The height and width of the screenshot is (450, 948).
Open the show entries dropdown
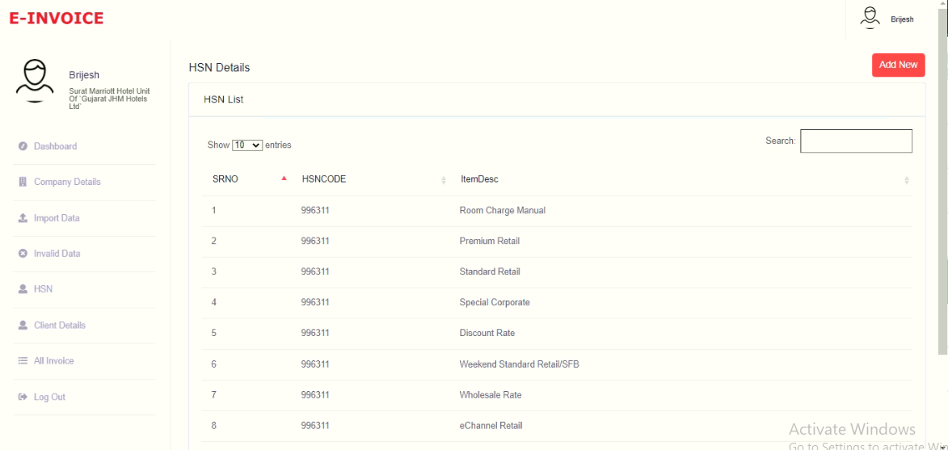tap(247, 145)
